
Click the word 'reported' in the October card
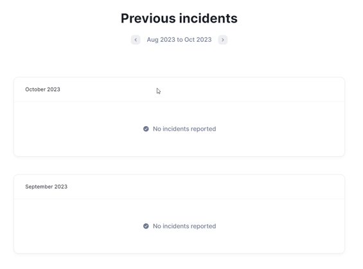(203, 129)
